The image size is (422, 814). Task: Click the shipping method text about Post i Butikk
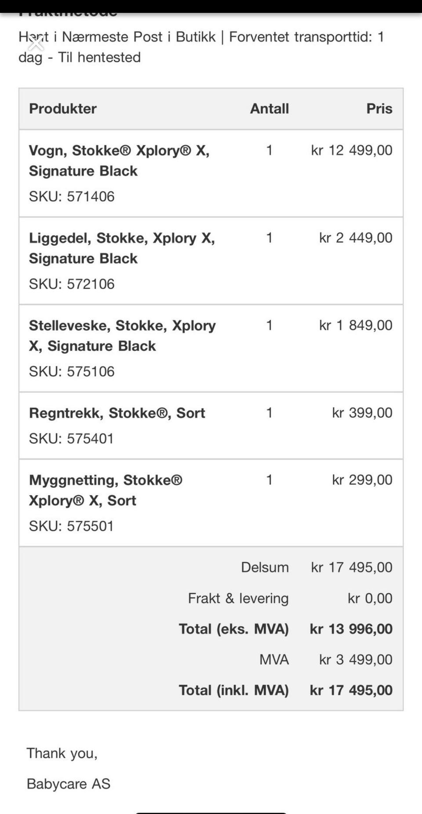pyautogui.click(x=201, y=47)
